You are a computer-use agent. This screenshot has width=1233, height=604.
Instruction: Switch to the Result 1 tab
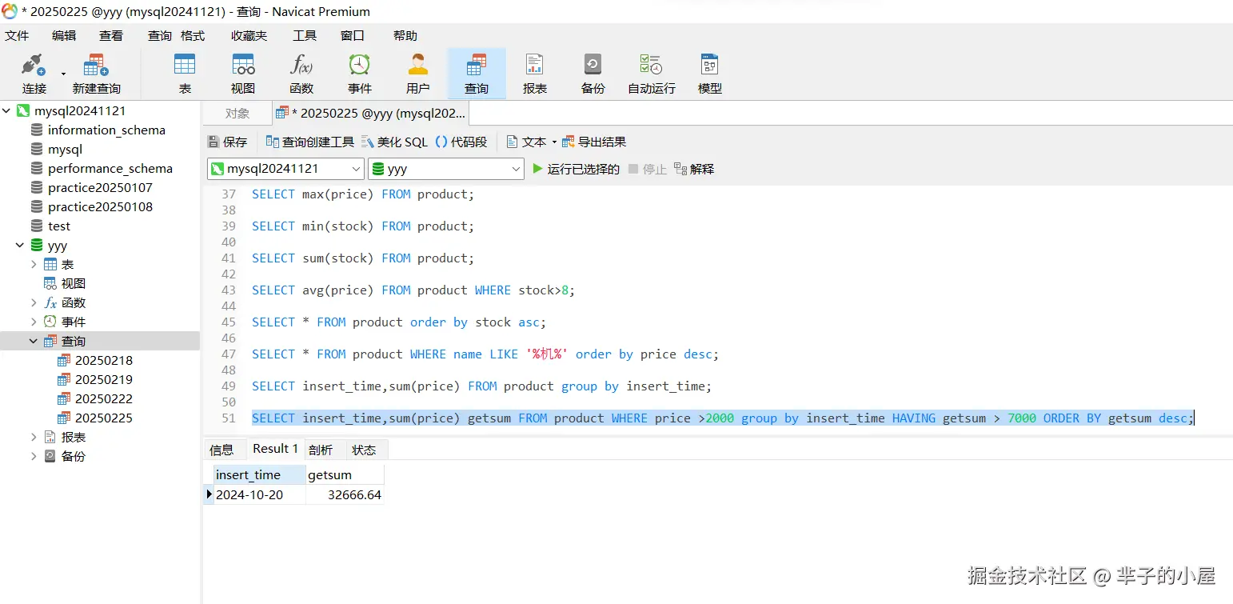(275, 449)
